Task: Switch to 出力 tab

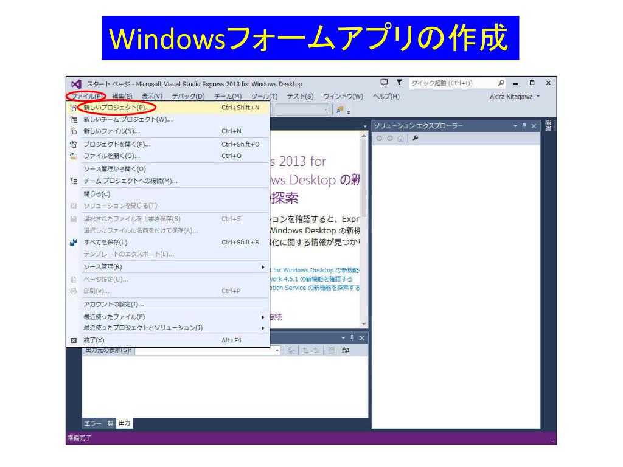Action: tap(124, 423)
